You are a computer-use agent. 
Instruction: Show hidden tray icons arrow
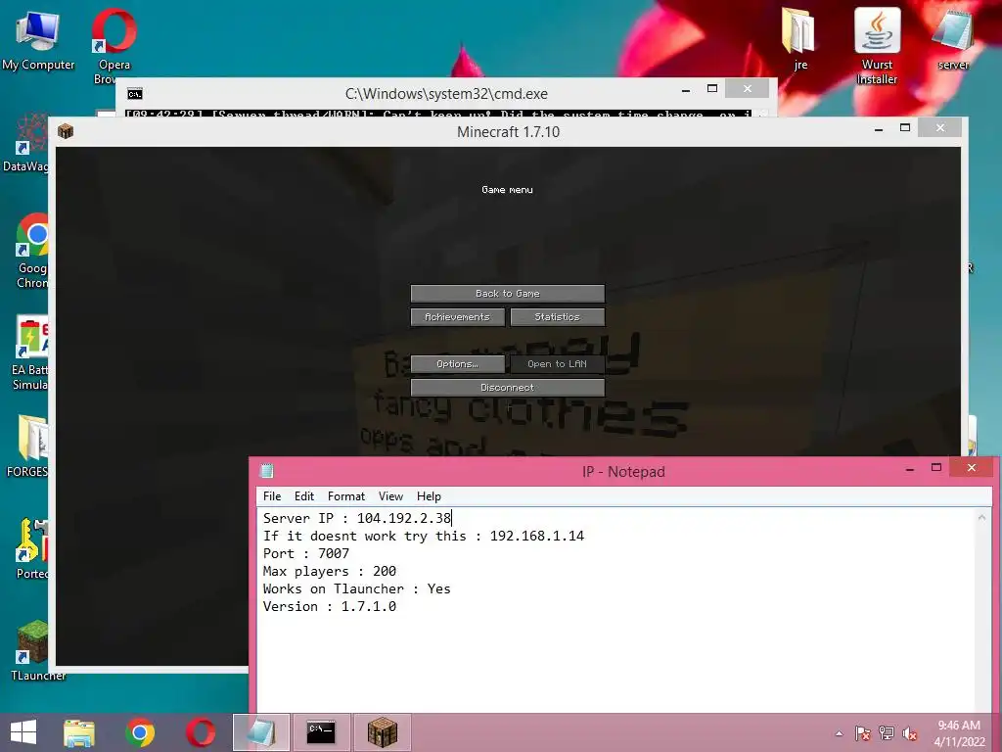click(x=839, y=733)
